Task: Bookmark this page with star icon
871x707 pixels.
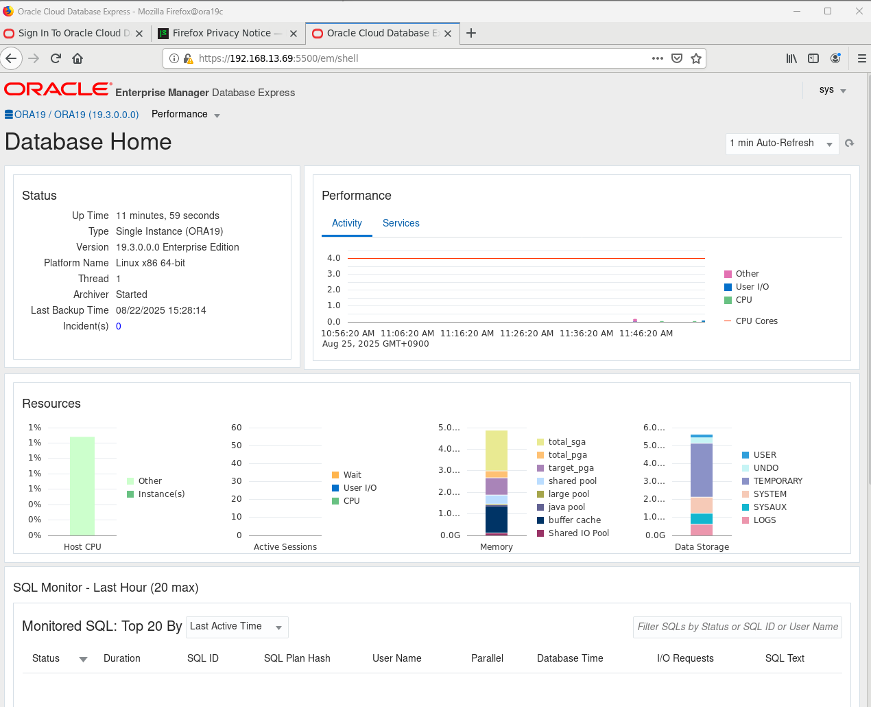Action: pyautogui.click(x=696, y=58)
